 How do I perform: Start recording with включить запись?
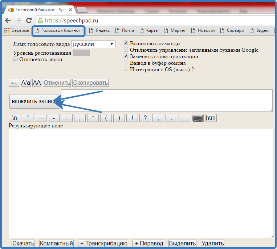[34, 101]
